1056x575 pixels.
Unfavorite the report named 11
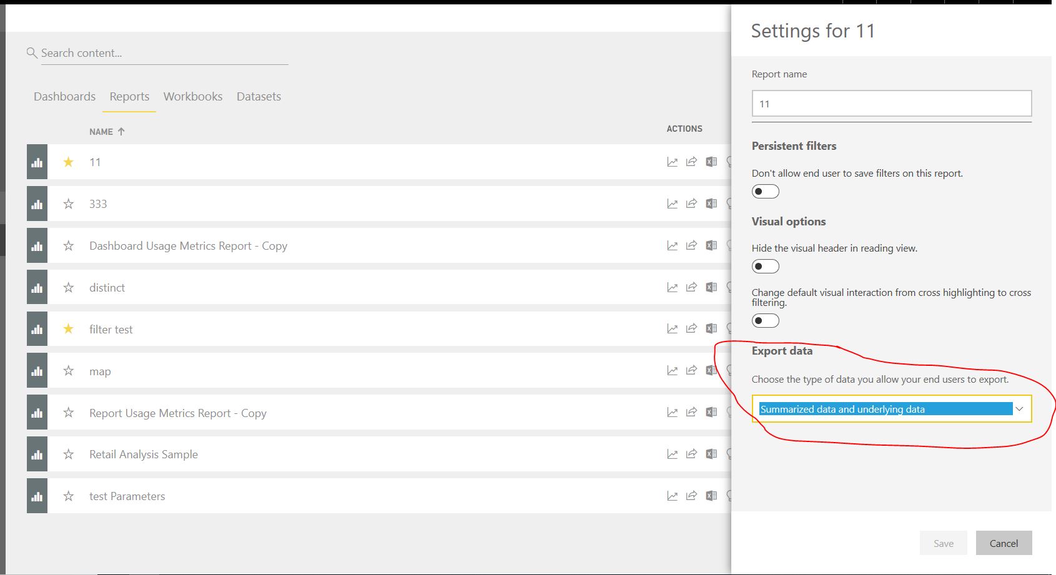click(x=69, y=162)
